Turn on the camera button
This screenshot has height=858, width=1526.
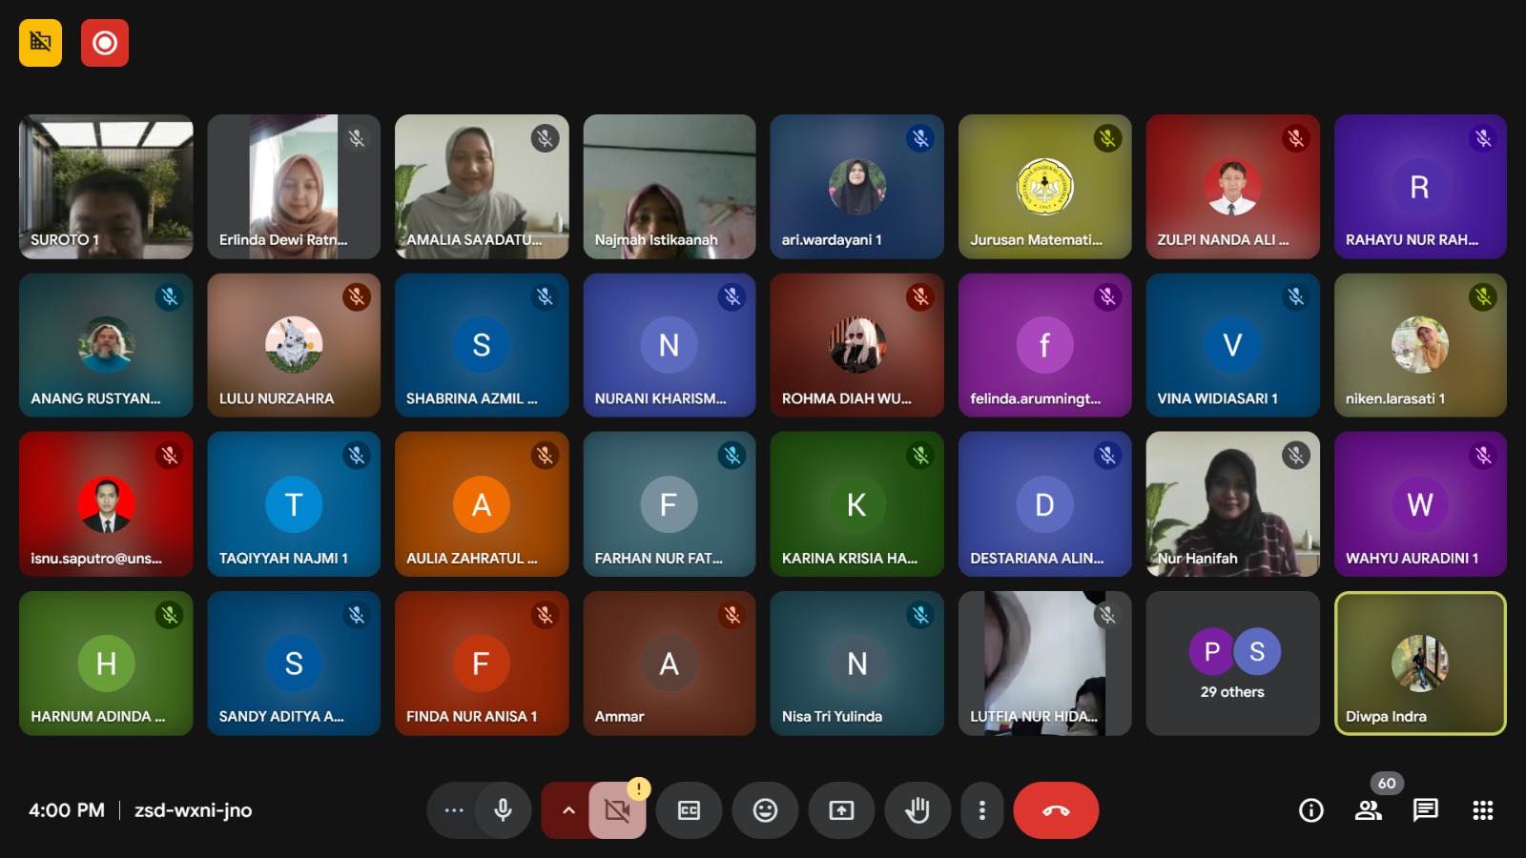pos(617,810)
